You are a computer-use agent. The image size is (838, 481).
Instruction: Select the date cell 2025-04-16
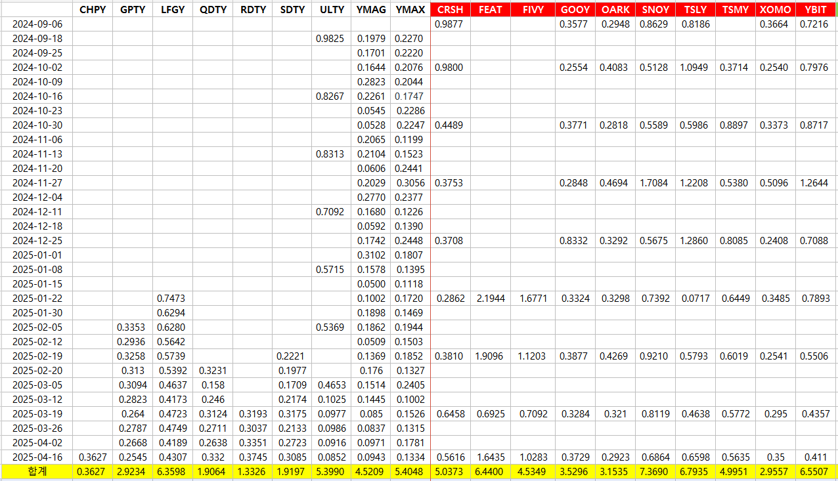[37, 457]
